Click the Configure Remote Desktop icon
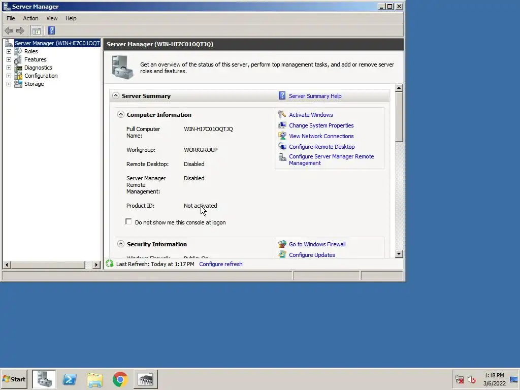 pyautogui.click(x=282, y=147)
